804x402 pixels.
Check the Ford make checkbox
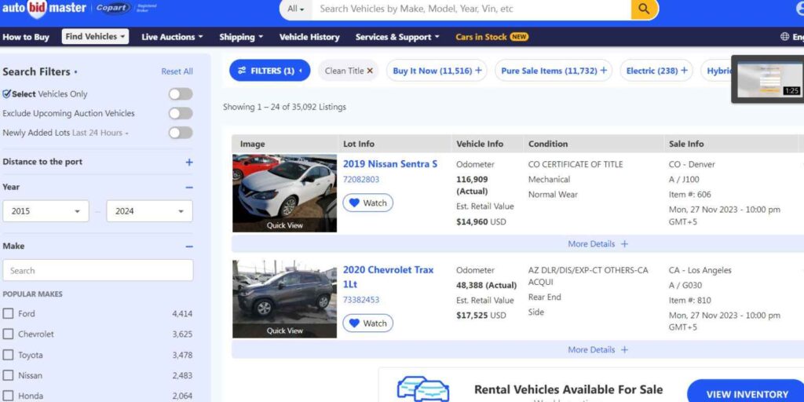pos(8,313)
